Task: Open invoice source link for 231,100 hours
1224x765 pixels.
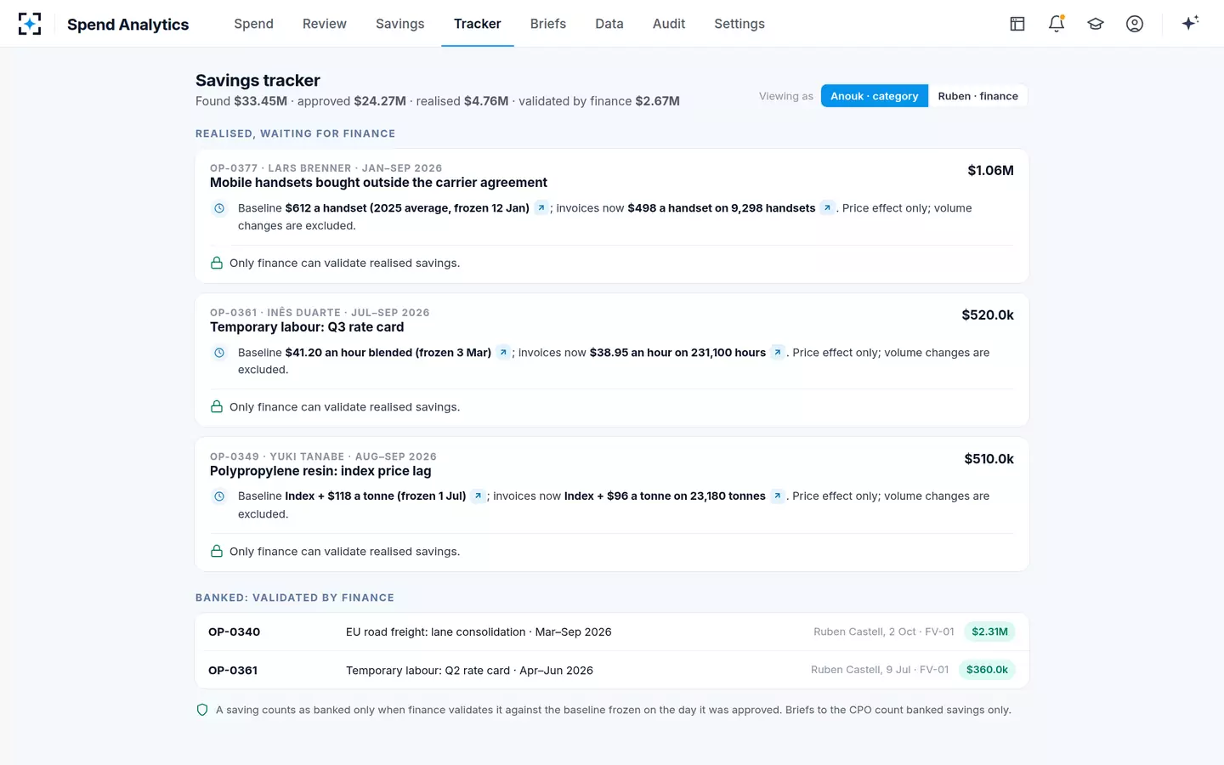Action: pos(777,353)
